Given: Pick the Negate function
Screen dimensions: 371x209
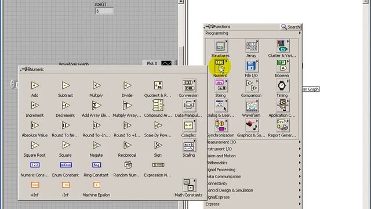Looking at the screenshot, I should 96,145.
